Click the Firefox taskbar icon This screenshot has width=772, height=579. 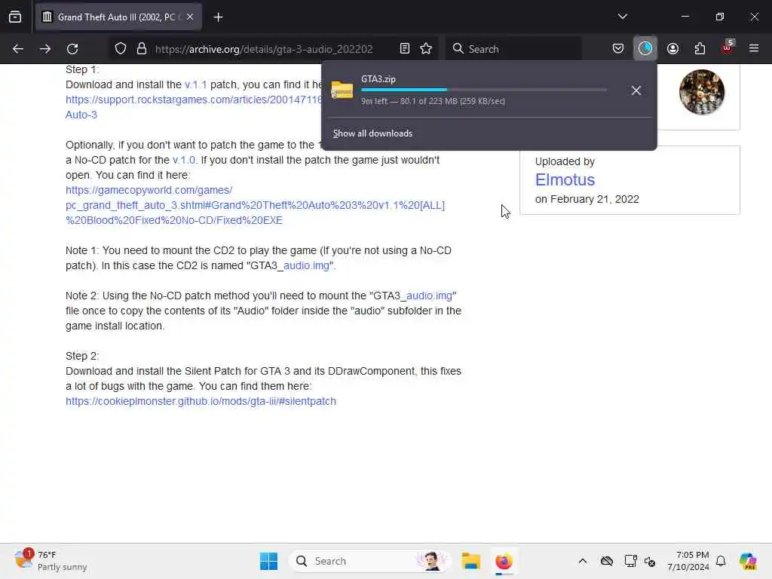pyautogui.click(x=504, y=561)
